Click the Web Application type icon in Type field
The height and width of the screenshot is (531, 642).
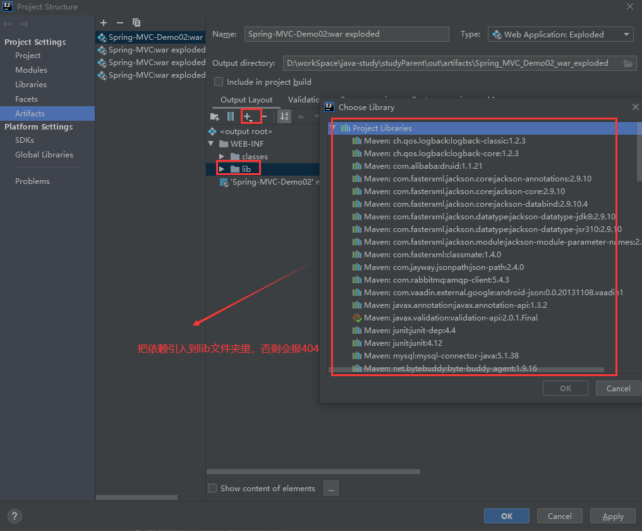point(497,34)
